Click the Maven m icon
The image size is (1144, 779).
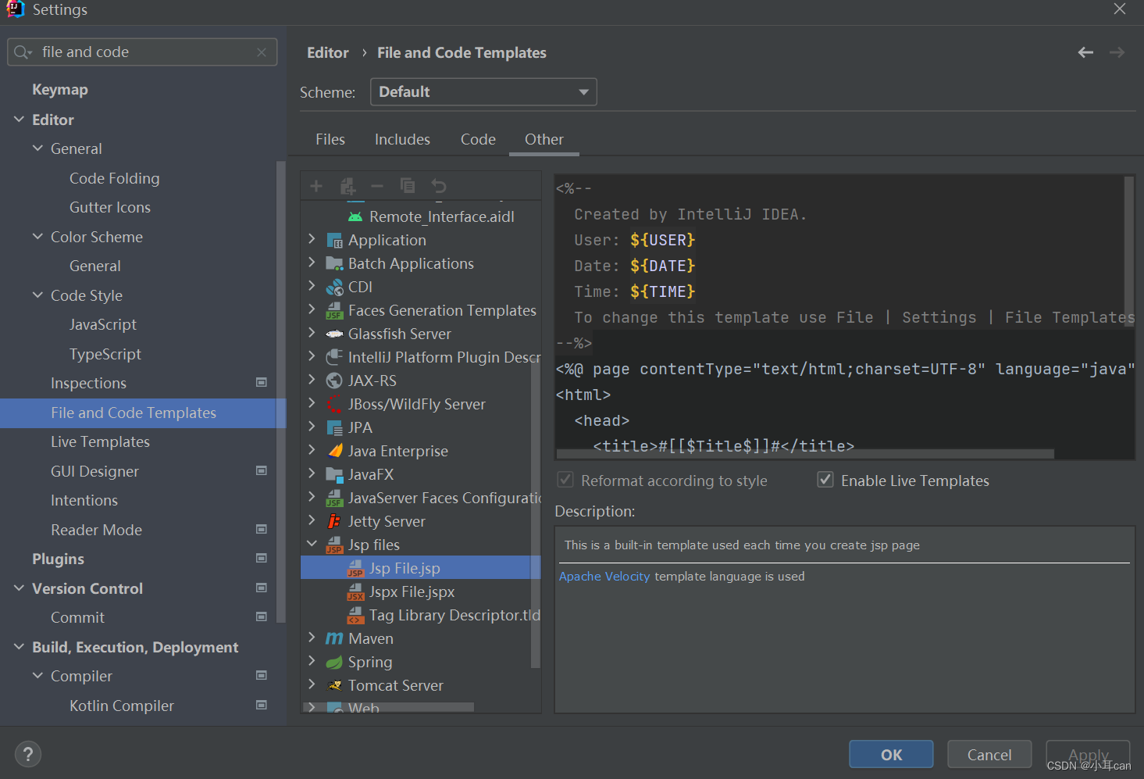pos(334,638)
